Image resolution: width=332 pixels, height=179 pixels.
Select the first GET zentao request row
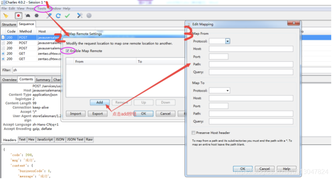(x=31, y=54)
